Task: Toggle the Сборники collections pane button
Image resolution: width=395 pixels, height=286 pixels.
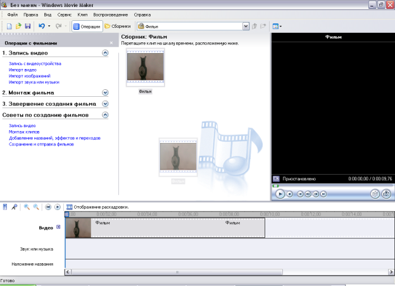Action: (118, 26)
